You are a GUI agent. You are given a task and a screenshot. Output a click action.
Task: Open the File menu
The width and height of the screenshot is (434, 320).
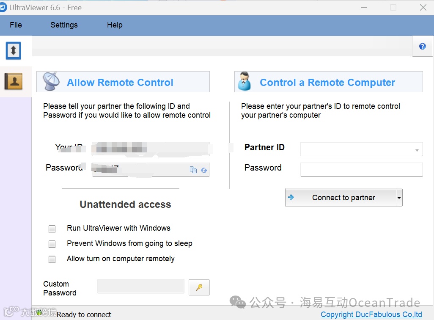pyautogui.click(x=16, y=25)
